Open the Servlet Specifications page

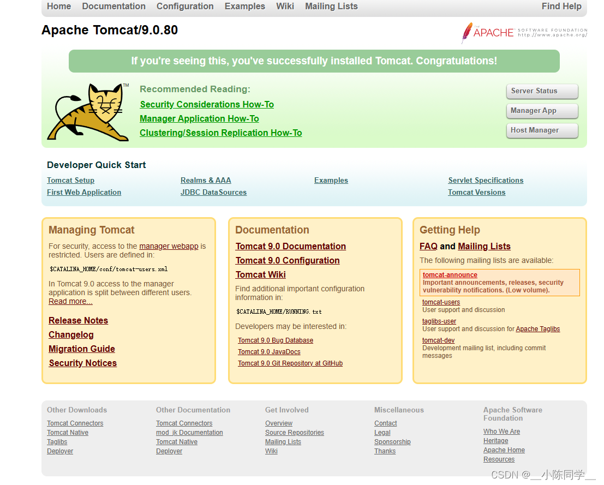(x=486, y=180)
